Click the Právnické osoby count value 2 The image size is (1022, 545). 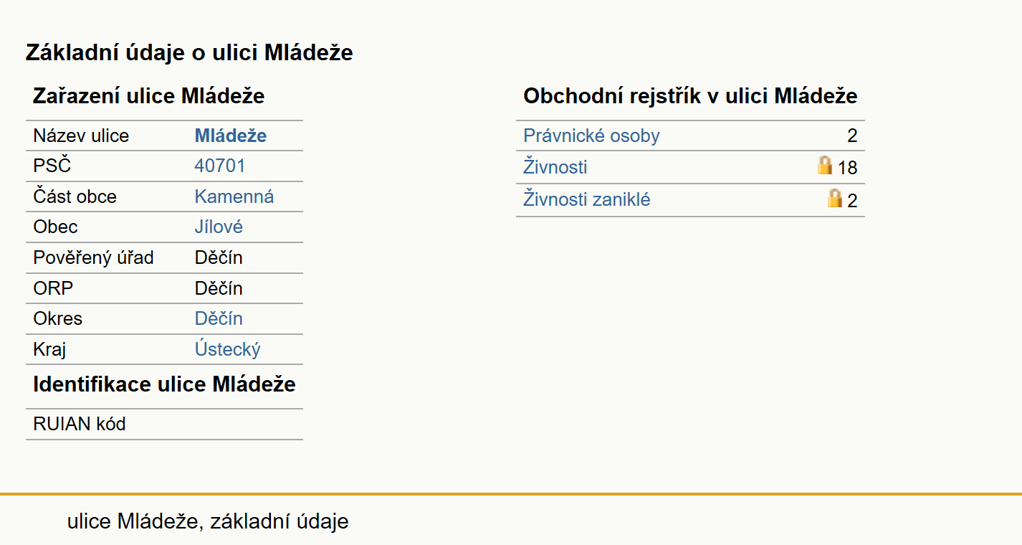(852, 136)
